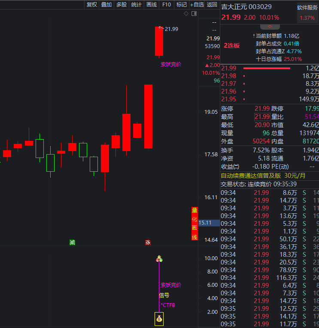Click 封单占流通Z 4.77% row
Viewport: 319px width, 328px height.
(x=279, y=52)
